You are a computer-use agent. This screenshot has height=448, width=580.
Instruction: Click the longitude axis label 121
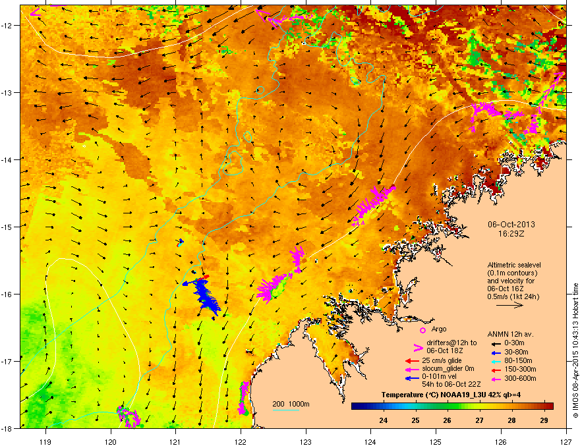175,441
